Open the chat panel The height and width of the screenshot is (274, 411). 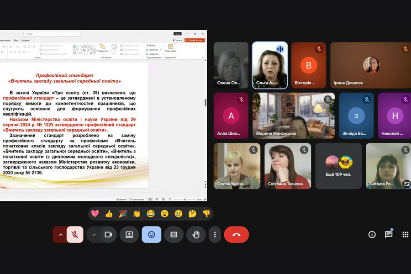pyautogui.click(x=389, y=234)
